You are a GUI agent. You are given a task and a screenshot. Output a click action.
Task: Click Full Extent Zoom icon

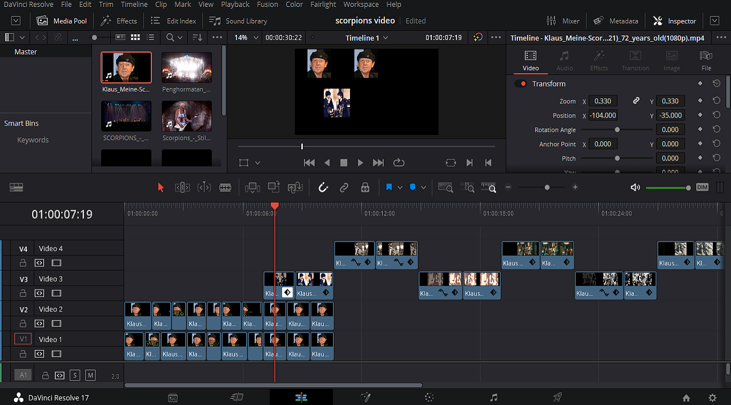445,187
